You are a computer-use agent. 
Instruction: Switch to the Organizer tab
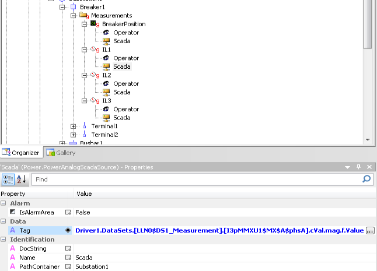click(x=22, y=153)
